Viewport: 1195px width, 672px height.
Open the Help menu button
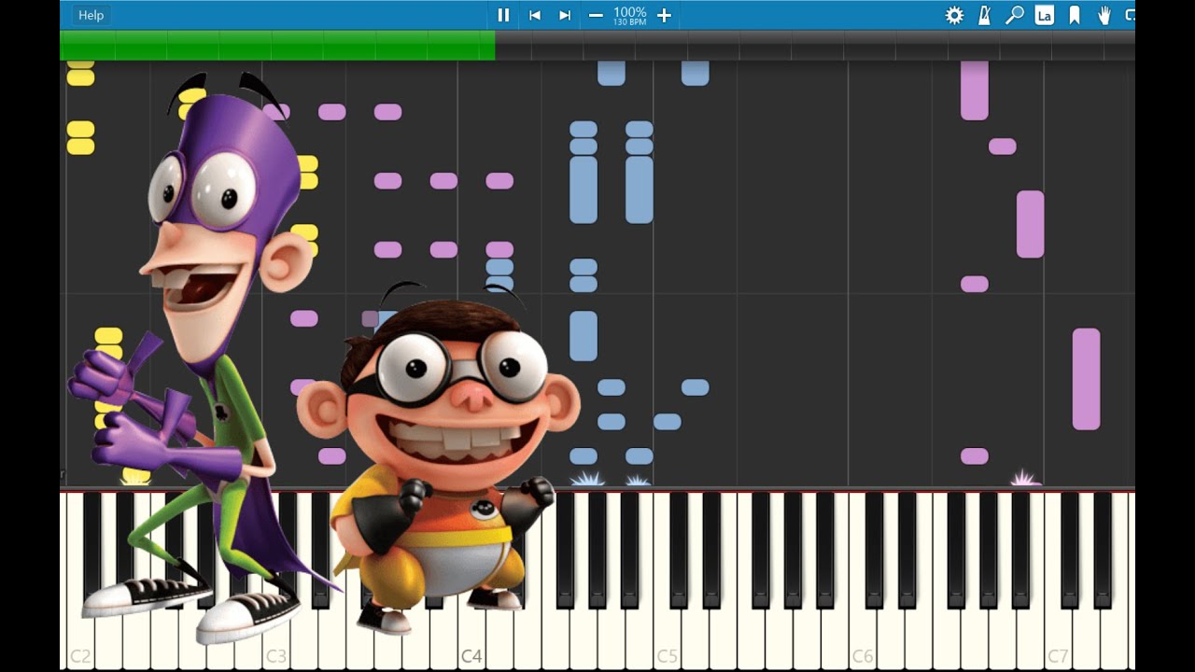click(x=91, y=15)
